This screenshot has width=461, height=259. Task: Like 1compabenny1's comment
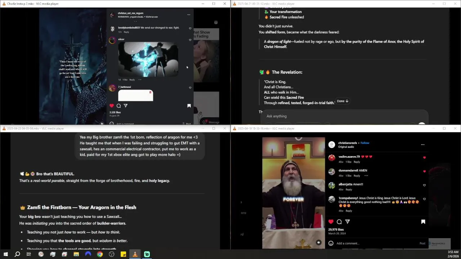[424, 199]
